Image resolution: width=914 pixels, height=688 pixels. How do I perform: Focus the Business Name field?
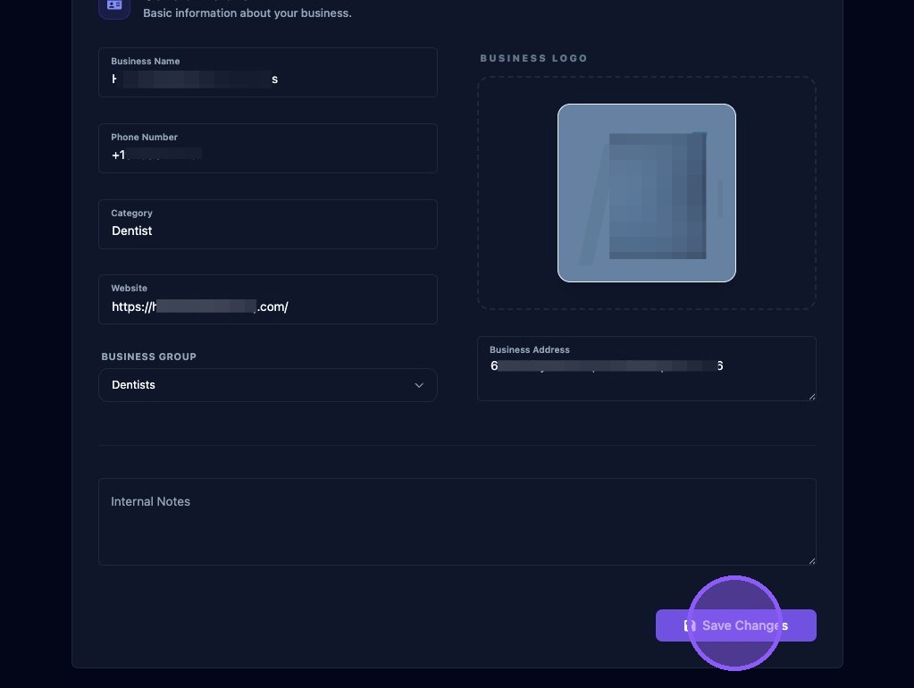coord(267,72)
